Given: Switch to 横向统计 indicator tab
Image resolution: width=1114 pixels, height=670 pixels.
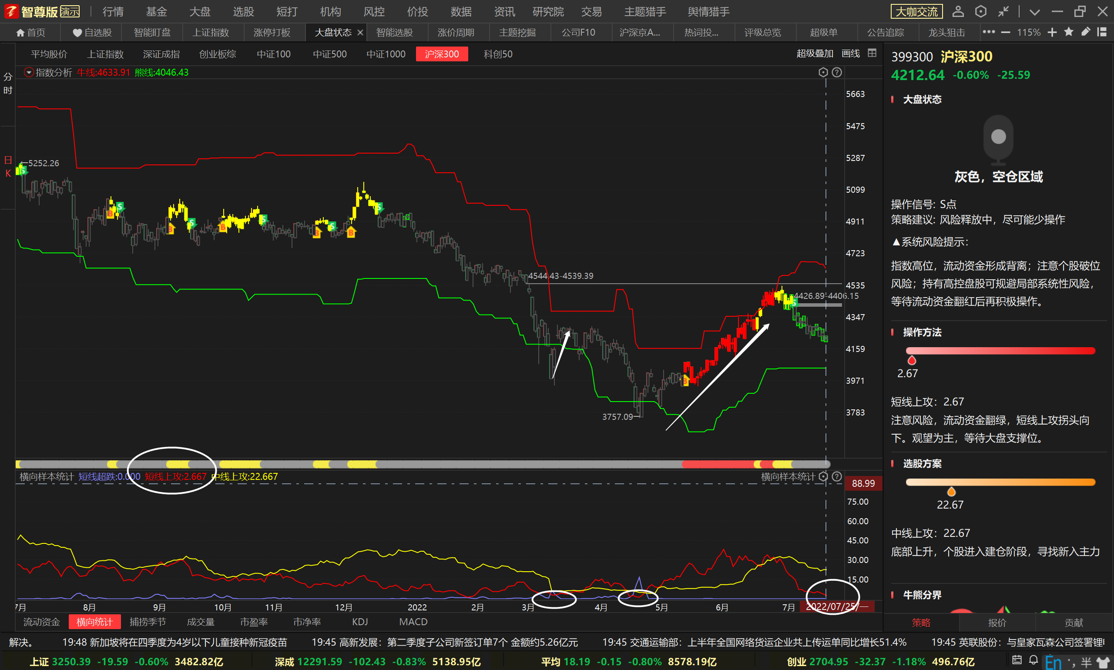Looking at the screenshot, I should [x=94, y=622].
